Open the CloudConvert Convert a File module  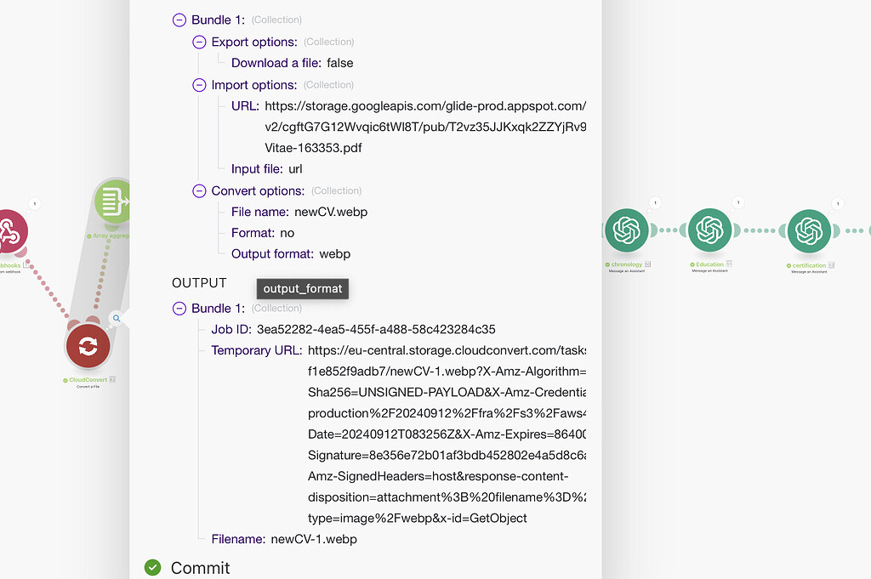(88, 345)
